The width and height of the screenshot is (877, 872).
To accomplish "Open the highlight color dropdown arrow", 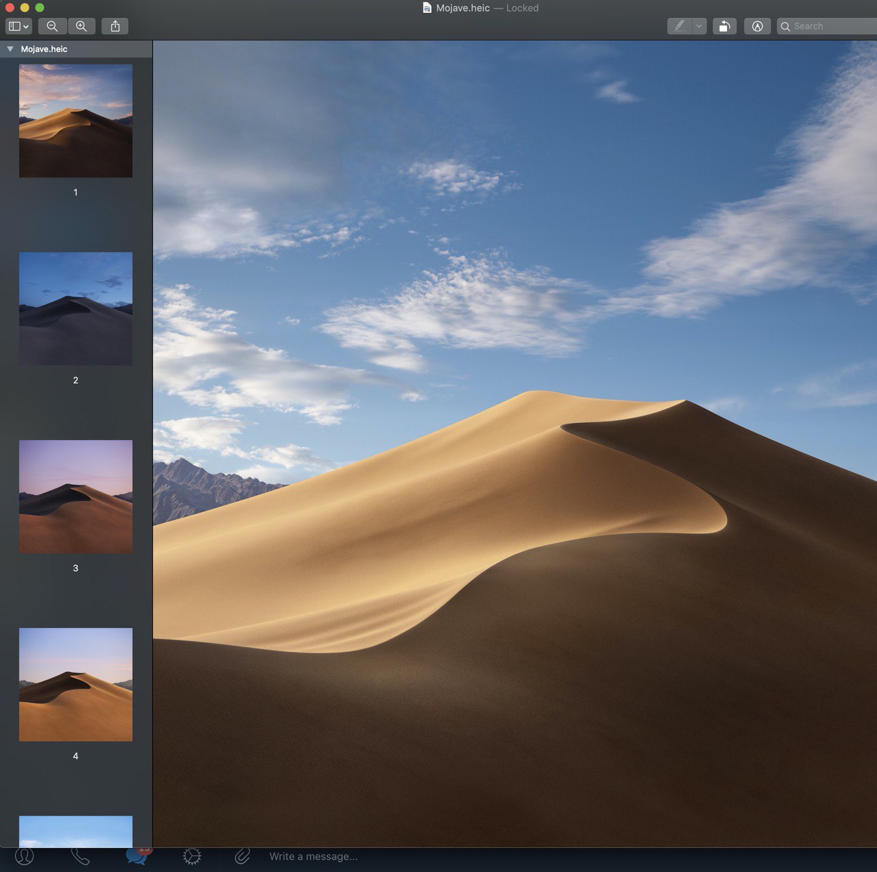I will 699,26.
